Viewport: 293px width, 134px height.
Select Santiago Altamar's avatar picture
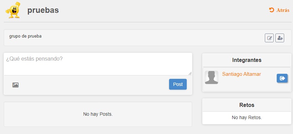[212, 77]
